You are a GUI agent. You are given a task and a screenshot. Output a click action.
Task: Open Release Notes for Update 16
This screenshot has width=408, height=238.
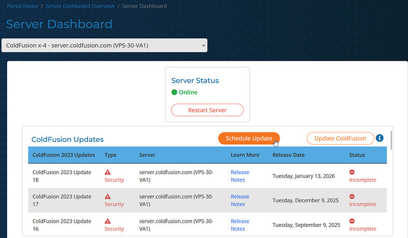pos(239,225)
